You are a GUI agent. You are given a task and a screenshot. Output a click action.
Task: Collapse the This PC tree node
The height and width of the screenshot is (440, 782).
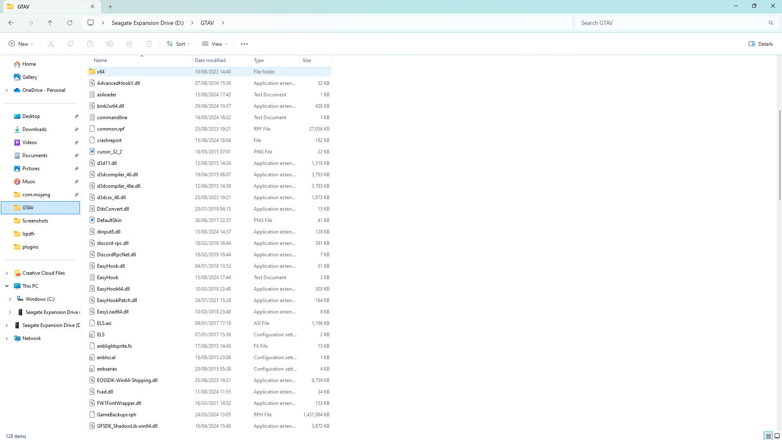click(7, 286)
